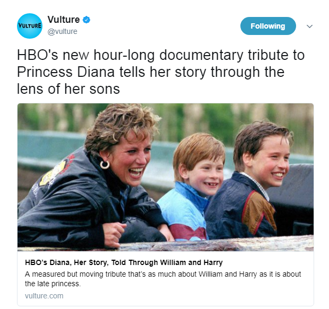The height and width of the screenshot is (309, 329).
Task: Click the blue verified badge next to Vulture
Action: click(86, 20)
